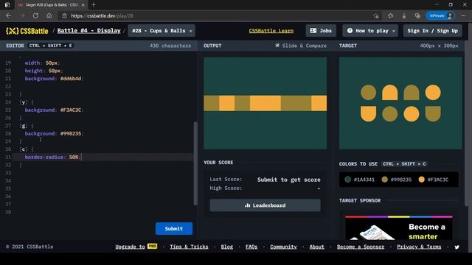
Task: Submit the code with the Submit button
Action: [x=174, y=229]
